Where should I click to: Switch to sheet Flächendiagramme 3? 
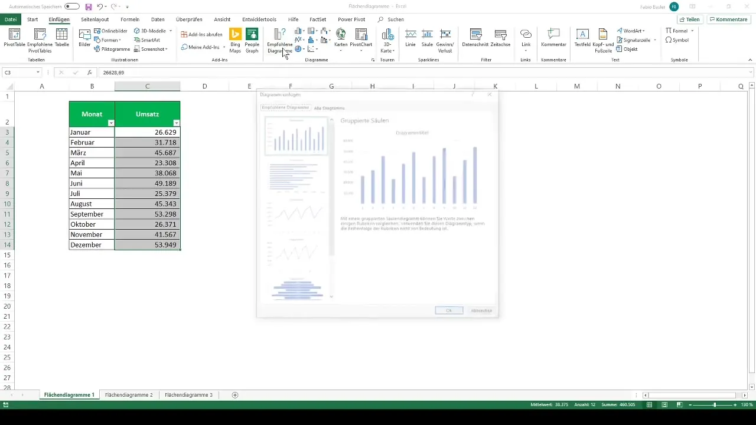click(x=188, y=394)
